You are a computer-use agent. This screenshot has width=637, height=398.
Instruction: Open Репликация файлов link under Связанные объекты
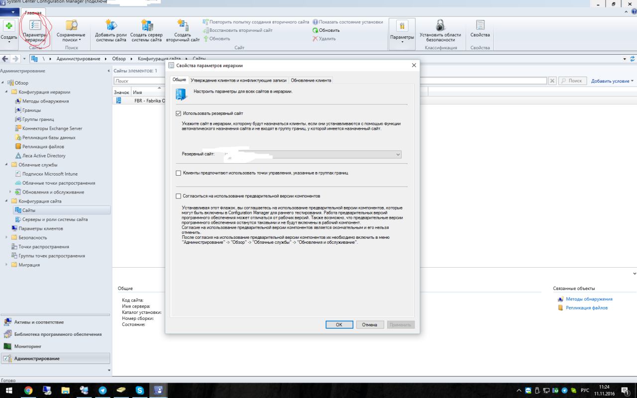click(587, 308)
